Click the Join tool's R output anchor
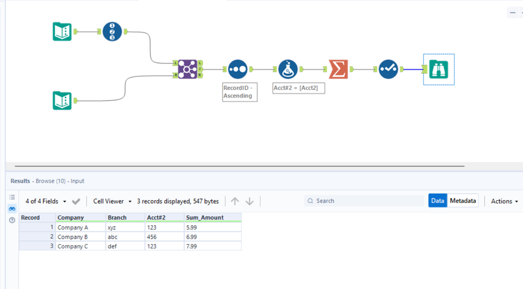This screenshot has height=289, width=523. [x=200, y=75]
